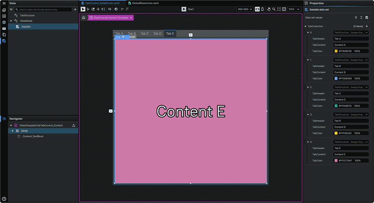374x203 pixels.
Task: Select Tab D in the canvas
Action: pos(157,34)
